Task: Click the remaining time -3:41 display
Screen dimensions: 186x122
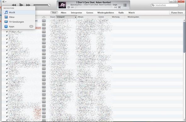Action: pos(115,7)
